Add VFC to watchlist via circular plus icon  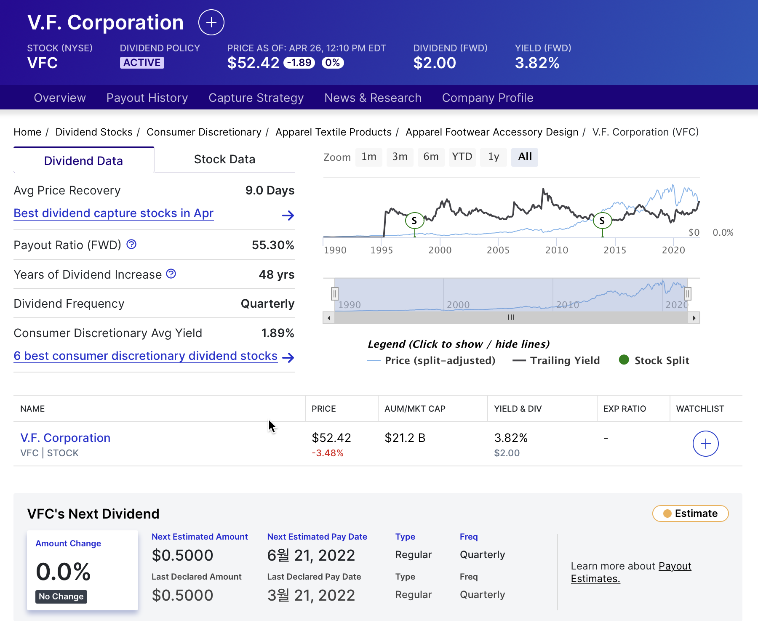[705, 443]
